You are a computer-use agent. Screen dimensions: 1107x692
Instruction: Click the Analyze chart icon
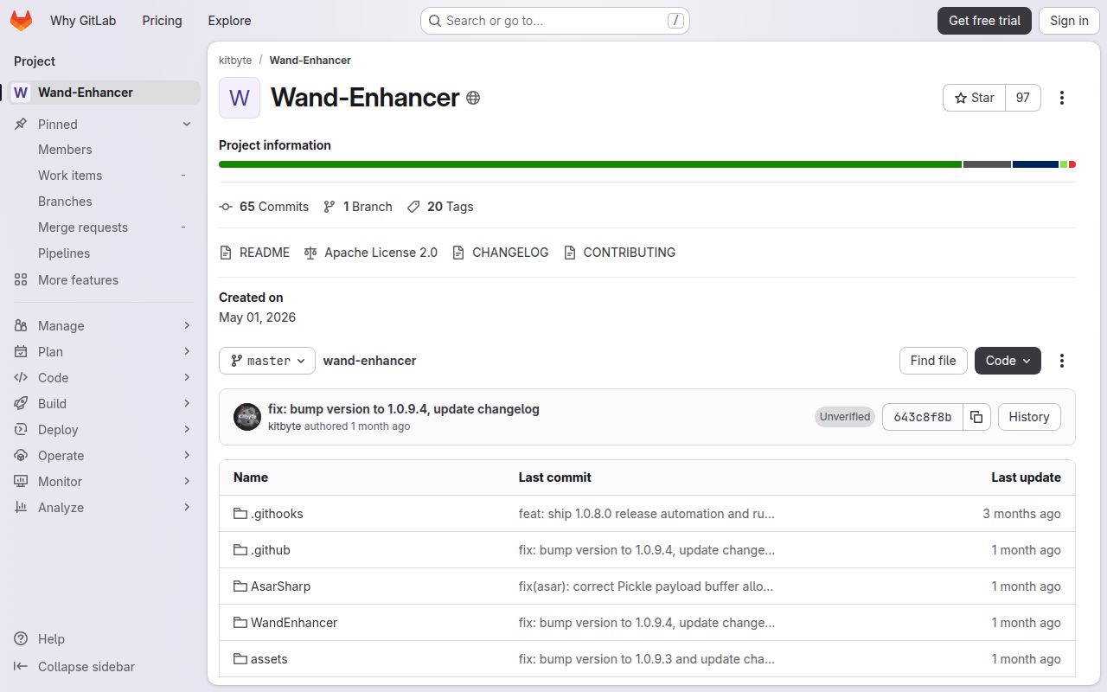21,508
